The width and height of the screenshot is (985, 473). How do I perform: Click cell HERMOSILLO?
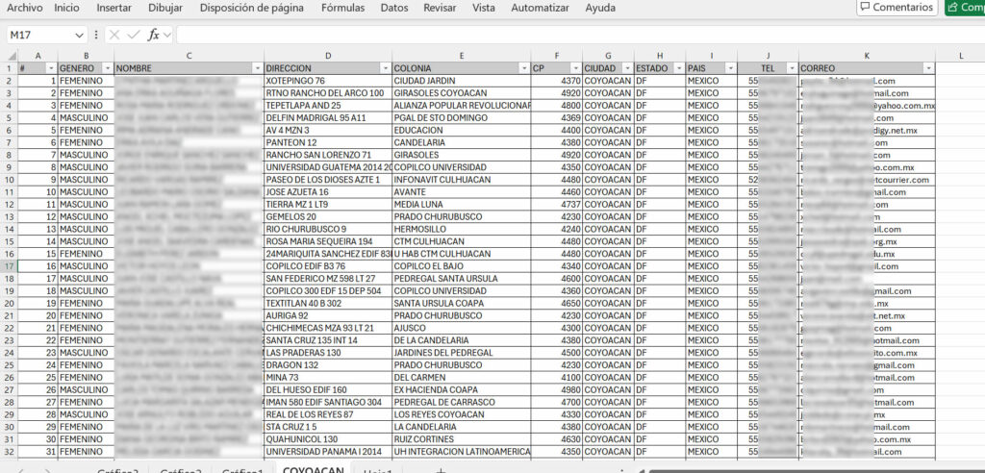point(461,229)
